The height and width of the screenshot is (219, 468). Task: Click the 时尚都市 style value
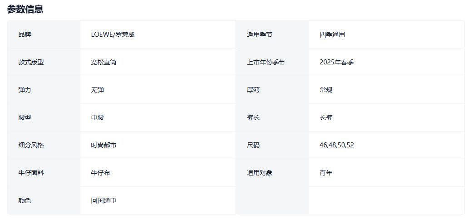coord(103,145)
